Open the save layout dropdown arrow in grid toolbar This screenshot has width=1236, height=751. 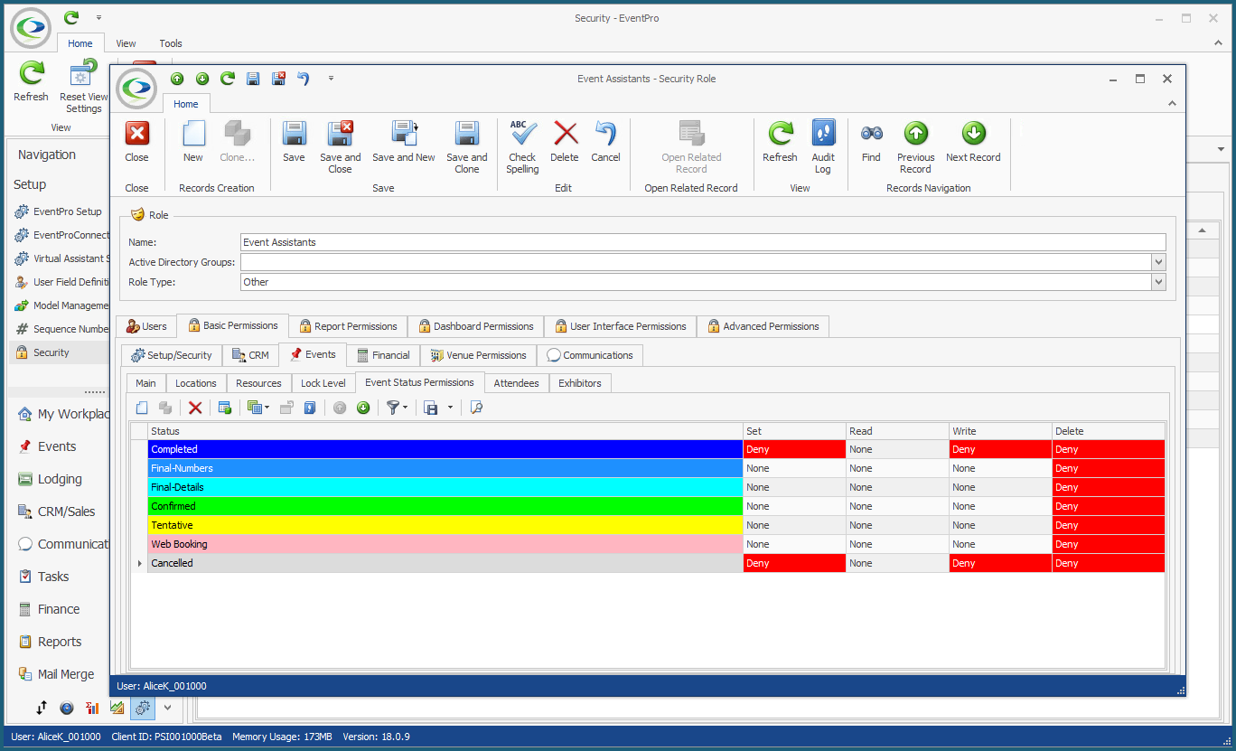click(450, 408)
